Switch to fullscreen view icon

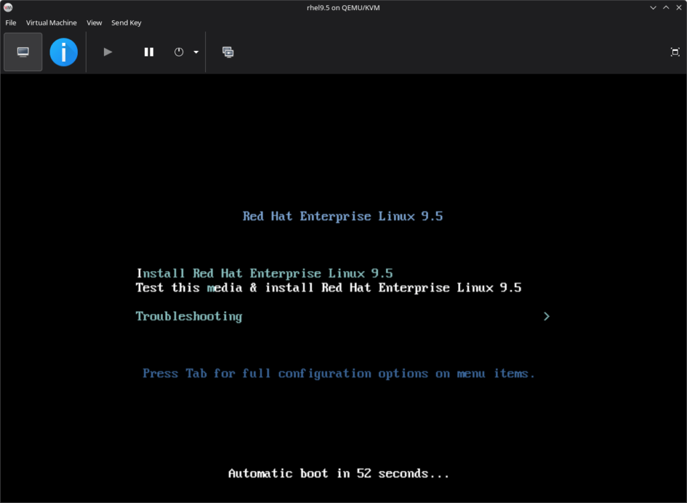tap(675, 52)
